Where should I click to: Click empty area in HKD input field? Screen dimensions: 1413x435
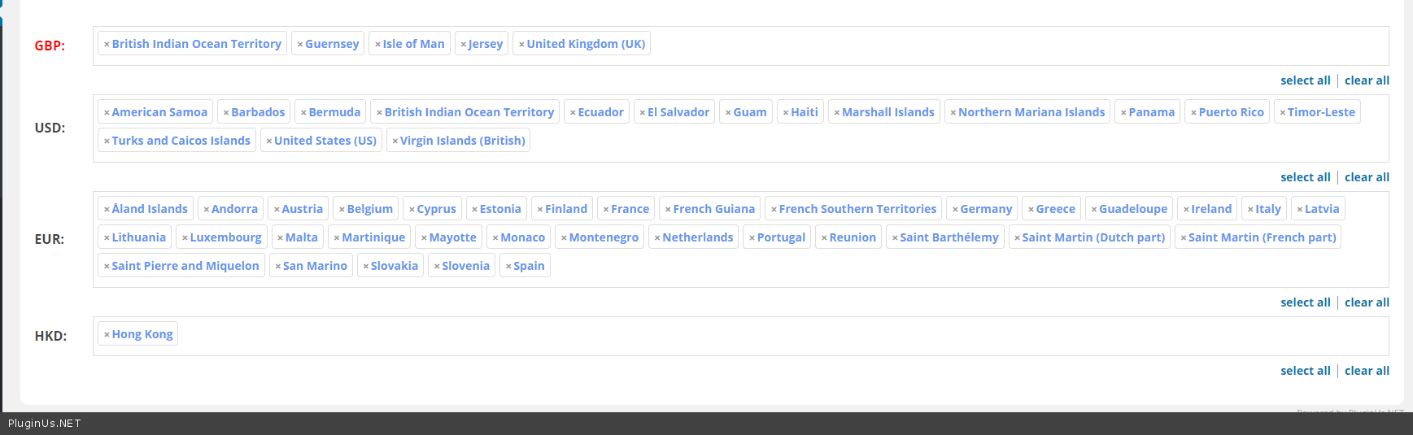coord(732,335)
